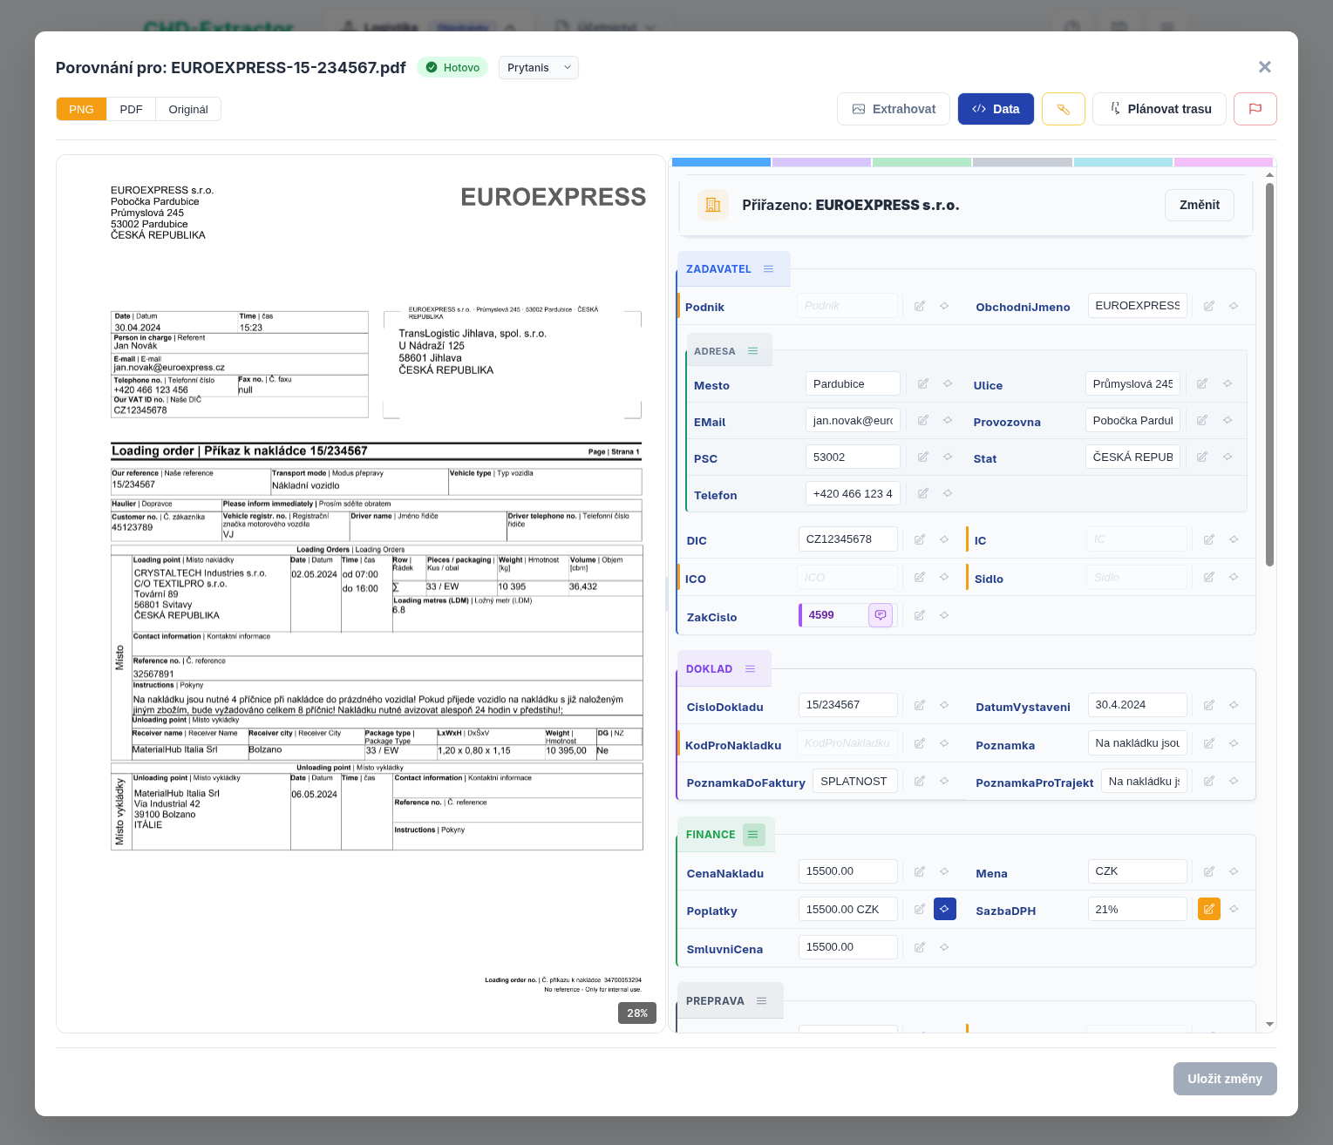Click the Extrahovat button
The width and height of the screenshot is (1333, 1145).
click(894, 109)
